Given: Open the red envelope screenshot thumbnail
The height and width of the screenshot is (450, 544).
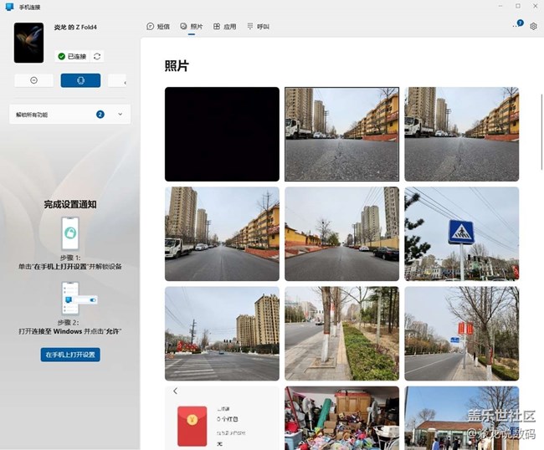Looking at the screenshot, I should click(221, 417).
